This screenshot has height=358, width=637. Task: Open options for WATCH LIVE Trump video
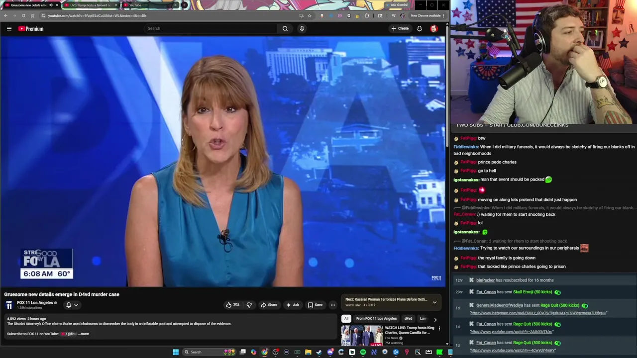439,329
